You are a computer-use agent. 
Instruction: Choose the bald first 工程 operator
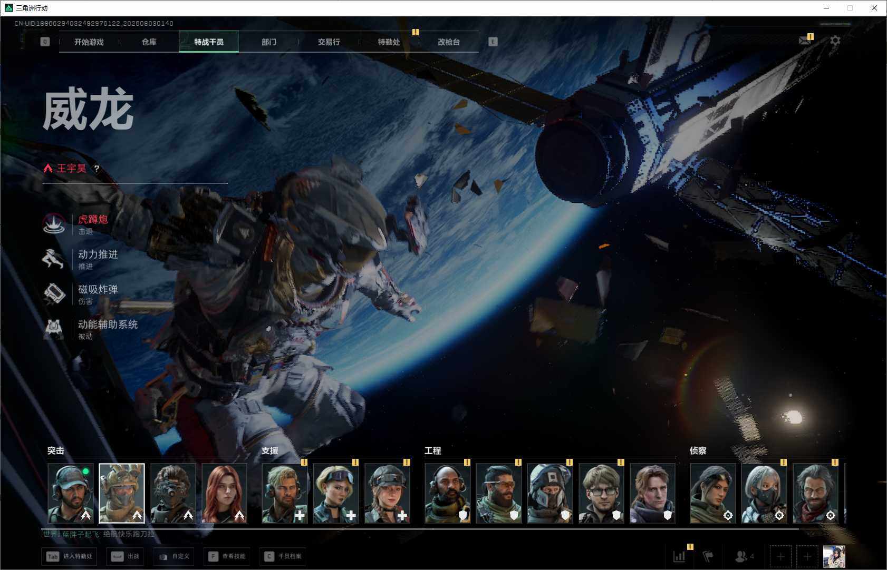pyautogui.click(x=448, y=493)
